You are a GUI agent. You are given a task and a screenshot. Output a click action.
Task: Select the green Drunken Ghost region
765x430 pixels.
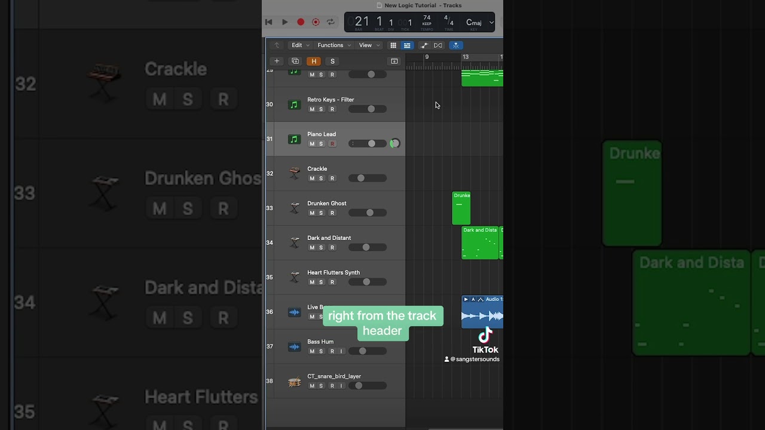(461, 208)
